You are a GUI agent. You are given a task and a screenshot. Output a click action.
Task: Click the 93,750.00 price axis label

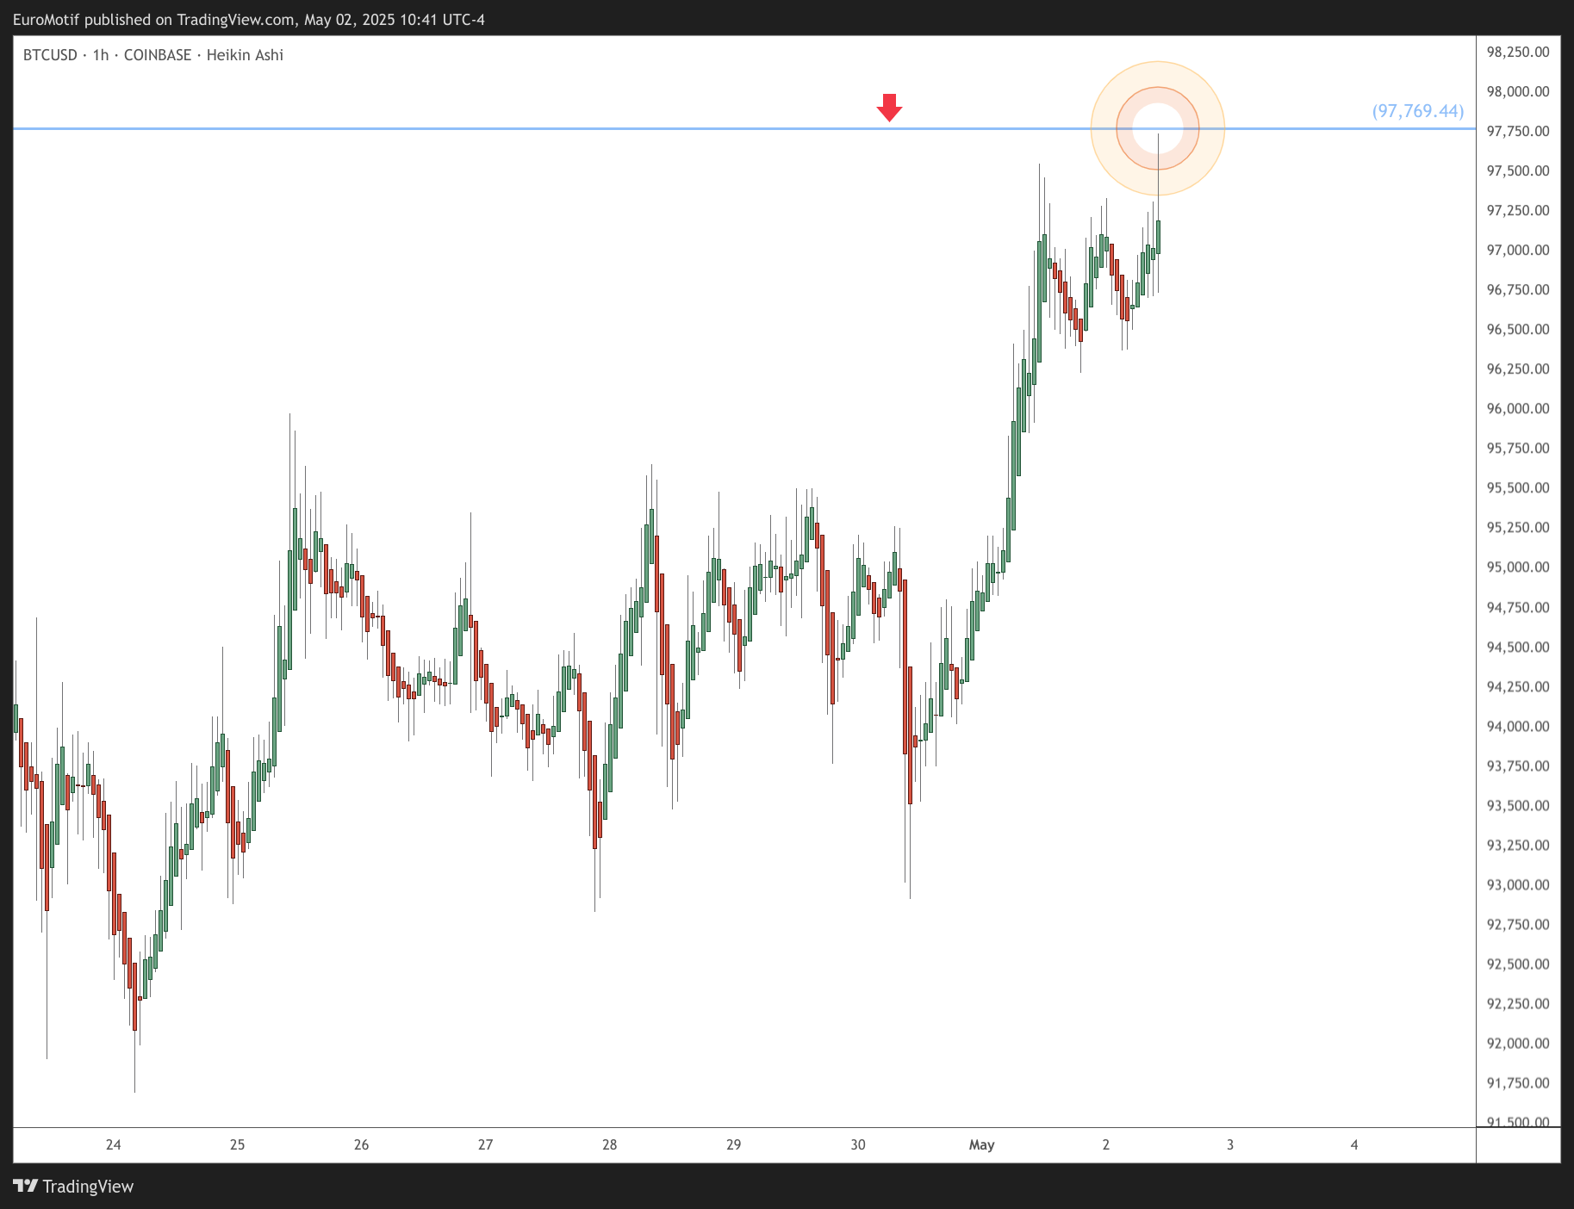click(x=1518, y=766)
